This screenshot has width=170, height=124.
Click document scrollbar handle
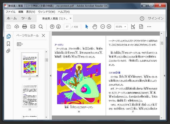(x=162, y=43)
